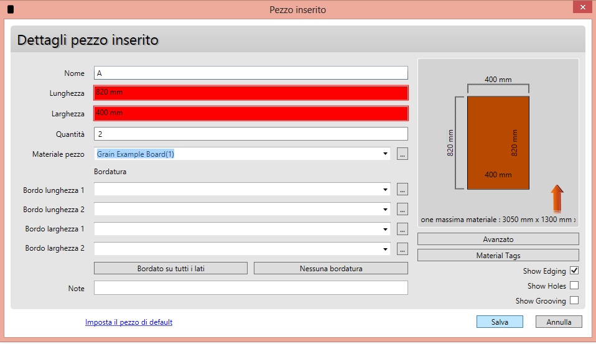Click the Bordato su tutti i lati button
Viewport: 596px width, 344px height.
coord(170,269)
